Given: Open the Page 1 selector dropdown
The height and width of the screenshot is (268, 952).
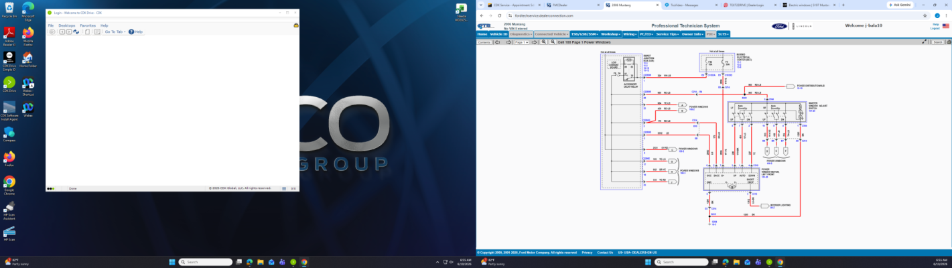Looking at the screenshot, I should pyautogui.click(x=521, y=42).
